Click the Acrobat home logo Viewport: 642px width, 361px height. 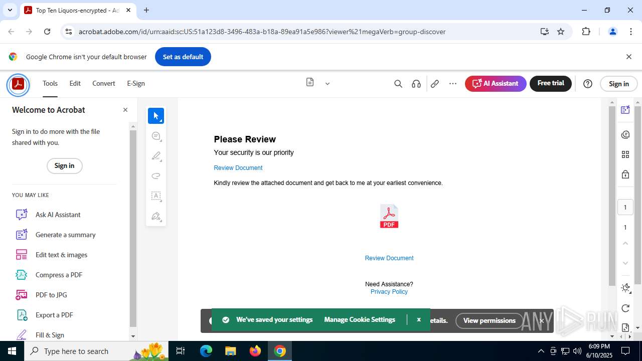[x=18, y=84]
